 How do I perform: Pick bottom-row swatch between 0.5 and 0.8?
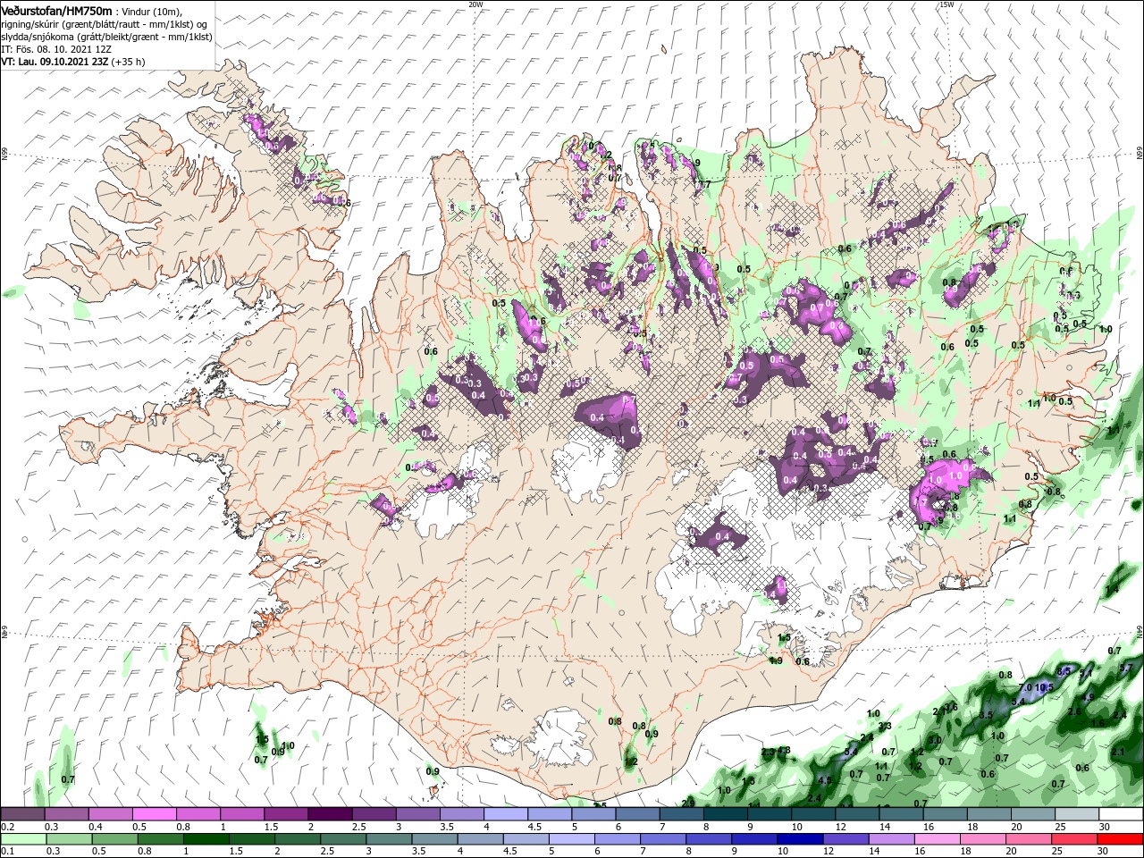tap(114, 839)
